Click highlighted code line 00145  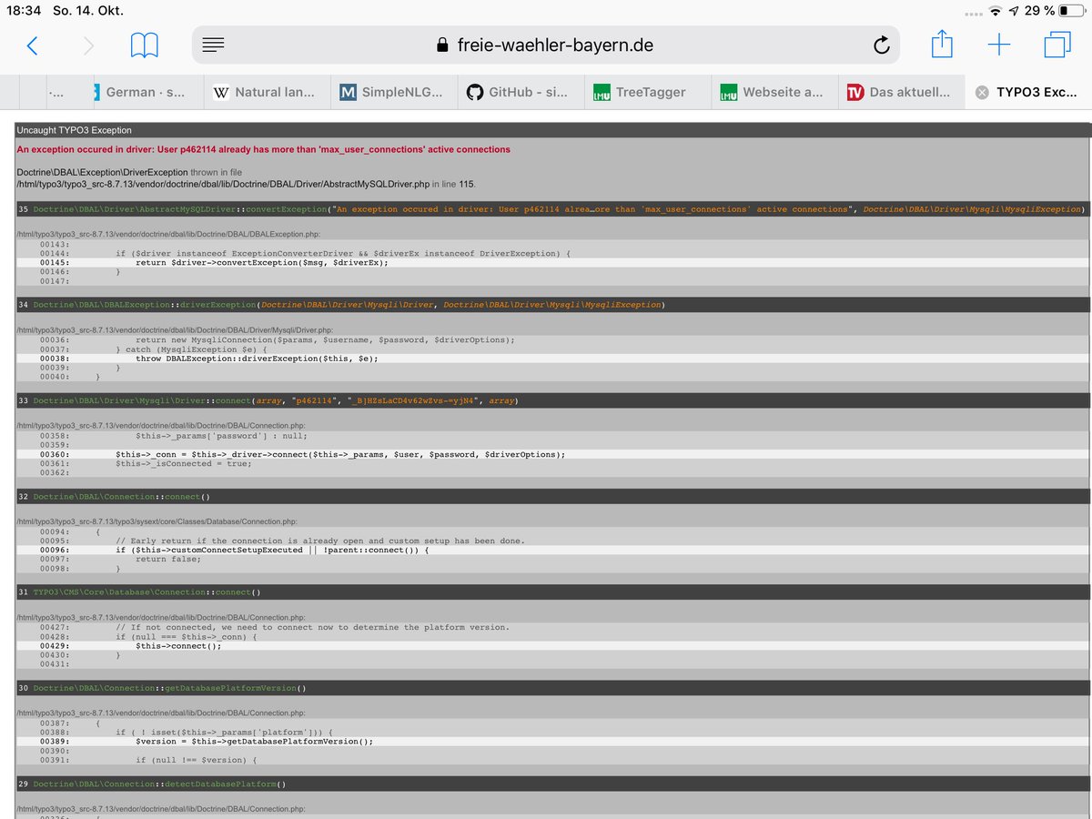click(552, 262)
